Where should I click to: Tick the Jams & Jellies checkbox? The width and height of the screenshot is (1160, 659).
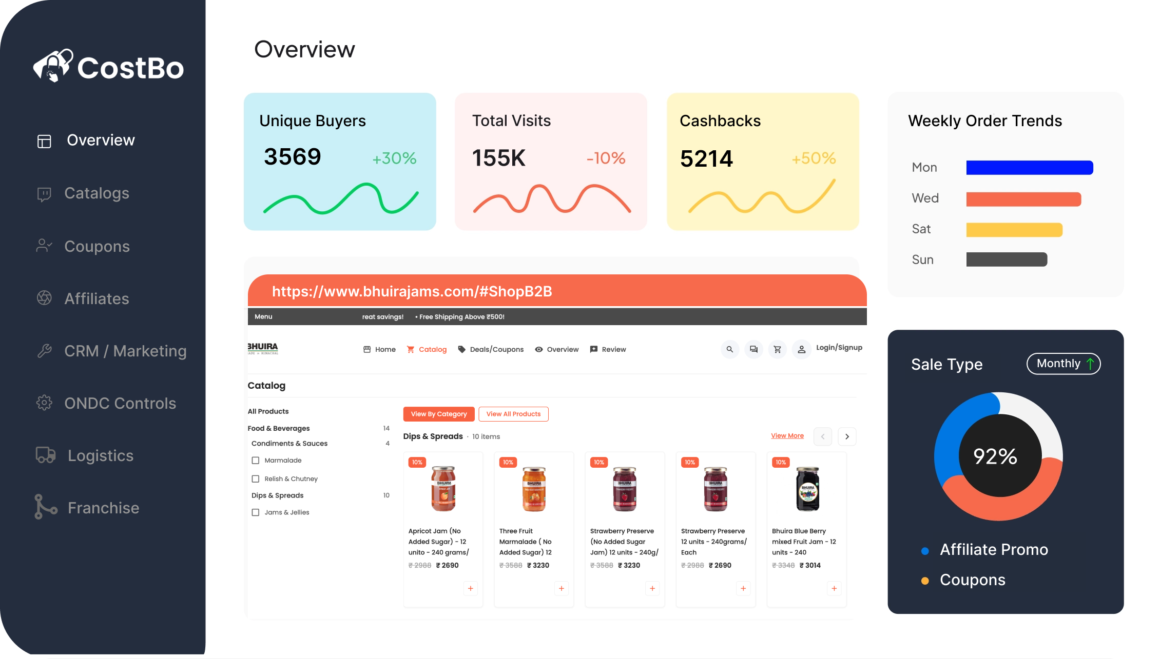[256, 512]
